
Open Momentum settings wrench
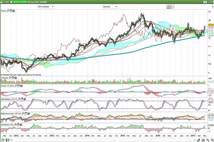coord(15,125)
